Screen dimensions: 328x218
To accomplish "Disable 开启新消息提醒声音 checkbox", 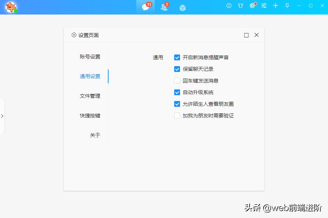I will (x=177, y=57).
